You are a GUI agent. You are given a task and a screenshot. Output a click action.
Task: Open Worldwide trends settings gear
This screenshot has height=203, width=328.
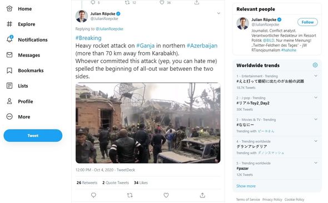[x=315, y=65]
